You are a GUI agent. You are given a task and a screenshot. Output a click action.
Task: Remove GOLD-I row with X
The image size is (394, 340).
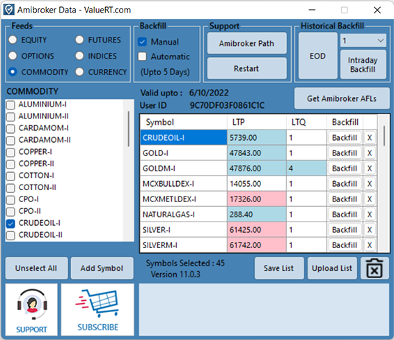click(370, 153)
